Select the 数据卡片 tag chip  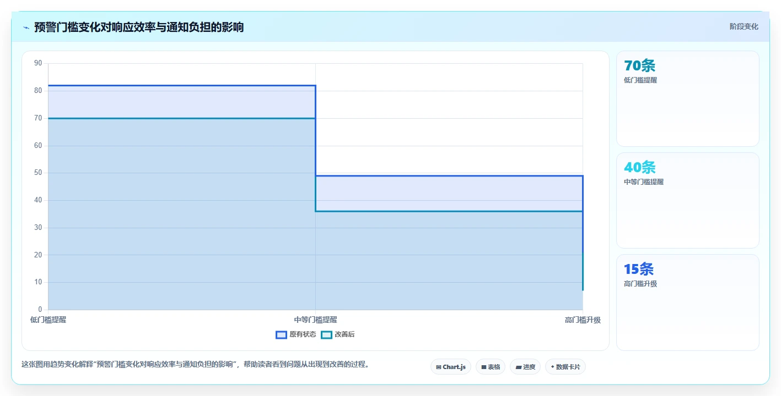565,367
